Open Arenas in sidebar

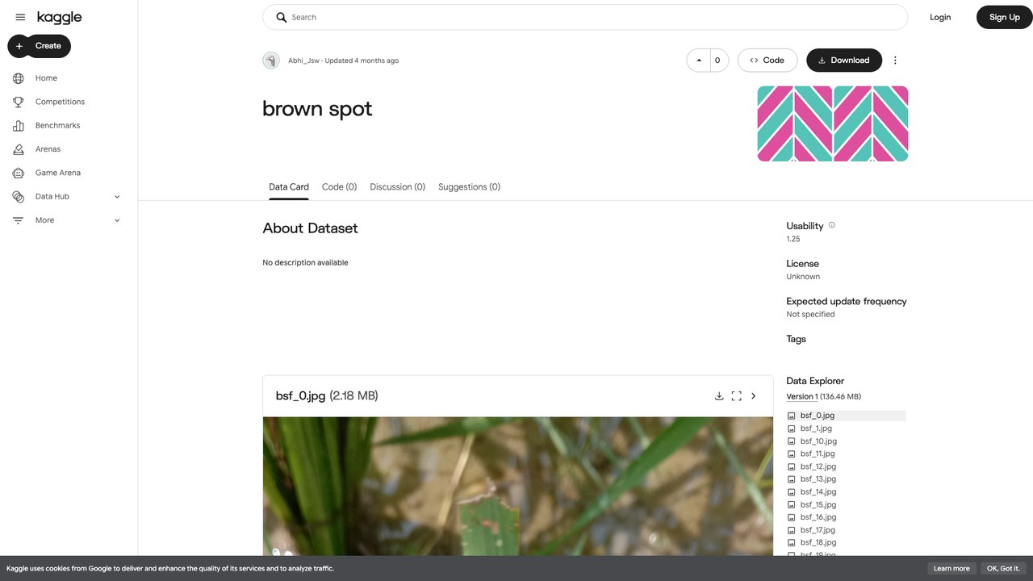pyautogui.click(x=48, y=149)
